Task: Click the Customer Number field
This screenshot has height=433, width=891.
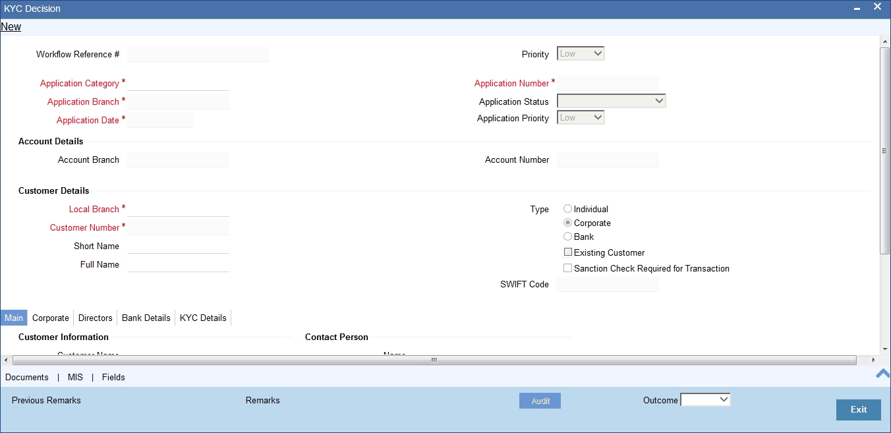Action: click(178, 227)
